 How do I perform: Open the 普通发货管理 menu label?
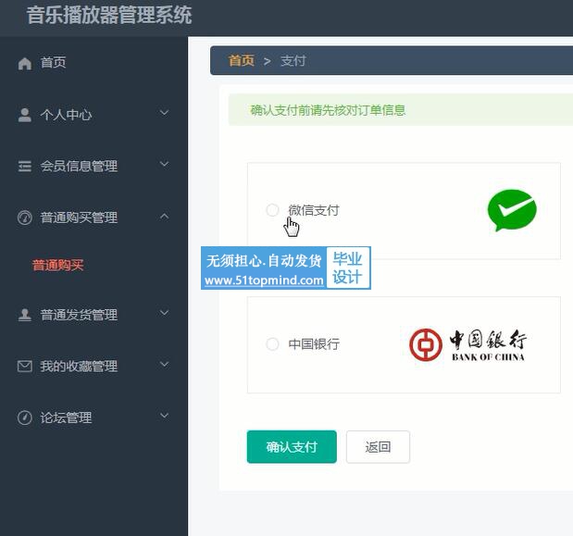tap(79, 315)
